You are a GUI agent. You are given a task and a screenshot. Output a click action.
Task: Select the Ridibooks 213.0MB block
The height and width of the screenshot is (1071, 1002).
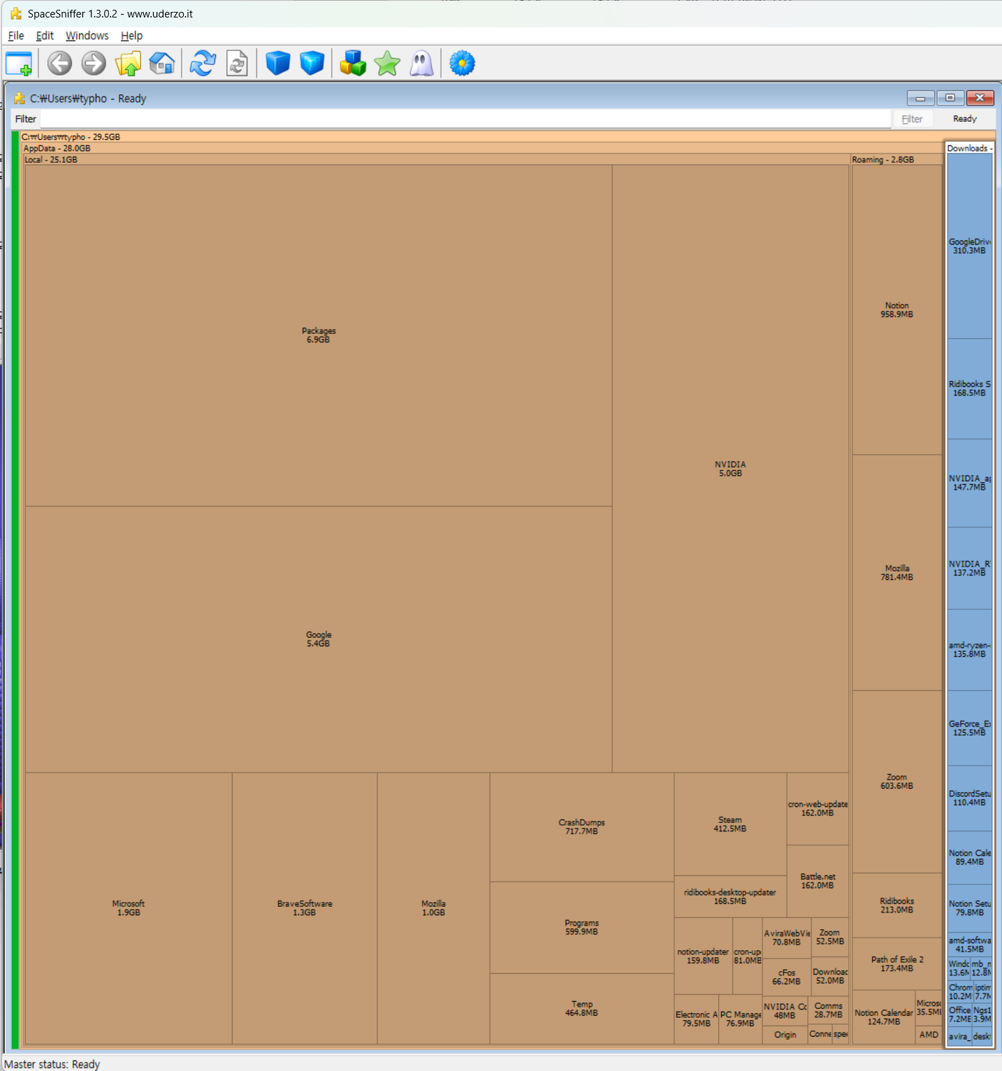click(x=897, y=905)
